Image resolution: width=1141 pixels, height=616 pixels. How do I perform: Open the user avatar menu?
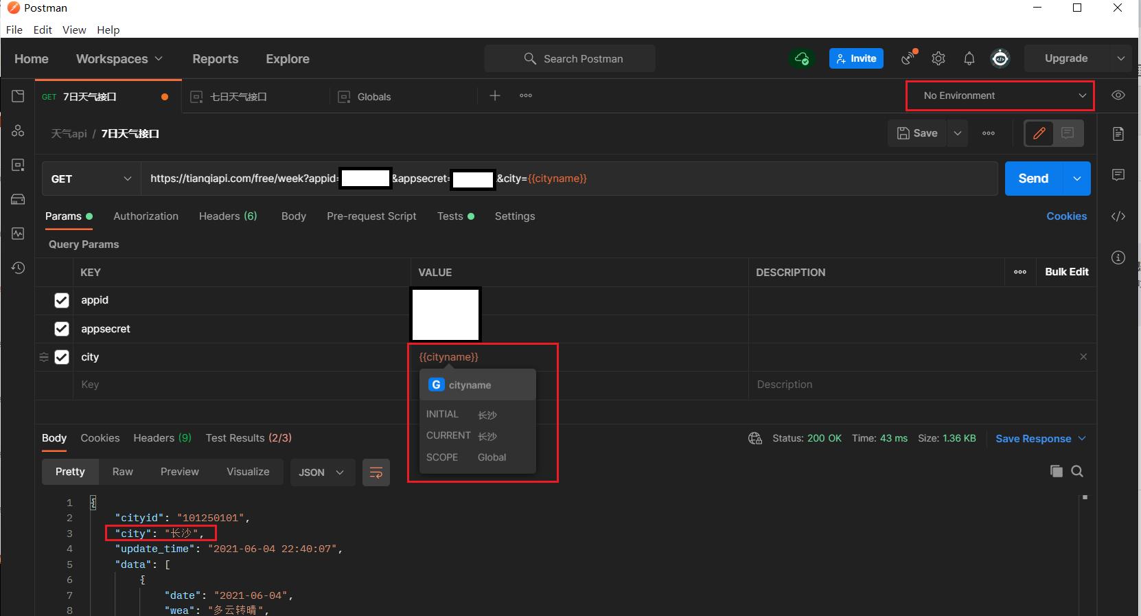pos(1000,58)
